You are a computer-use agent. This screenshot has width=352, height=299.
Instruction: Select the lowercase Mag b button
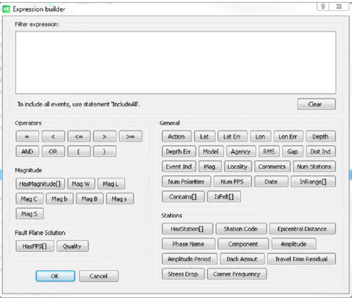pyautogui.click(x=59, y=199)
